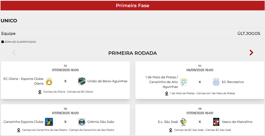Viewport: 265px width, 136px height.
Task: Go to the next round with right arrow
Action: [251, 53]
